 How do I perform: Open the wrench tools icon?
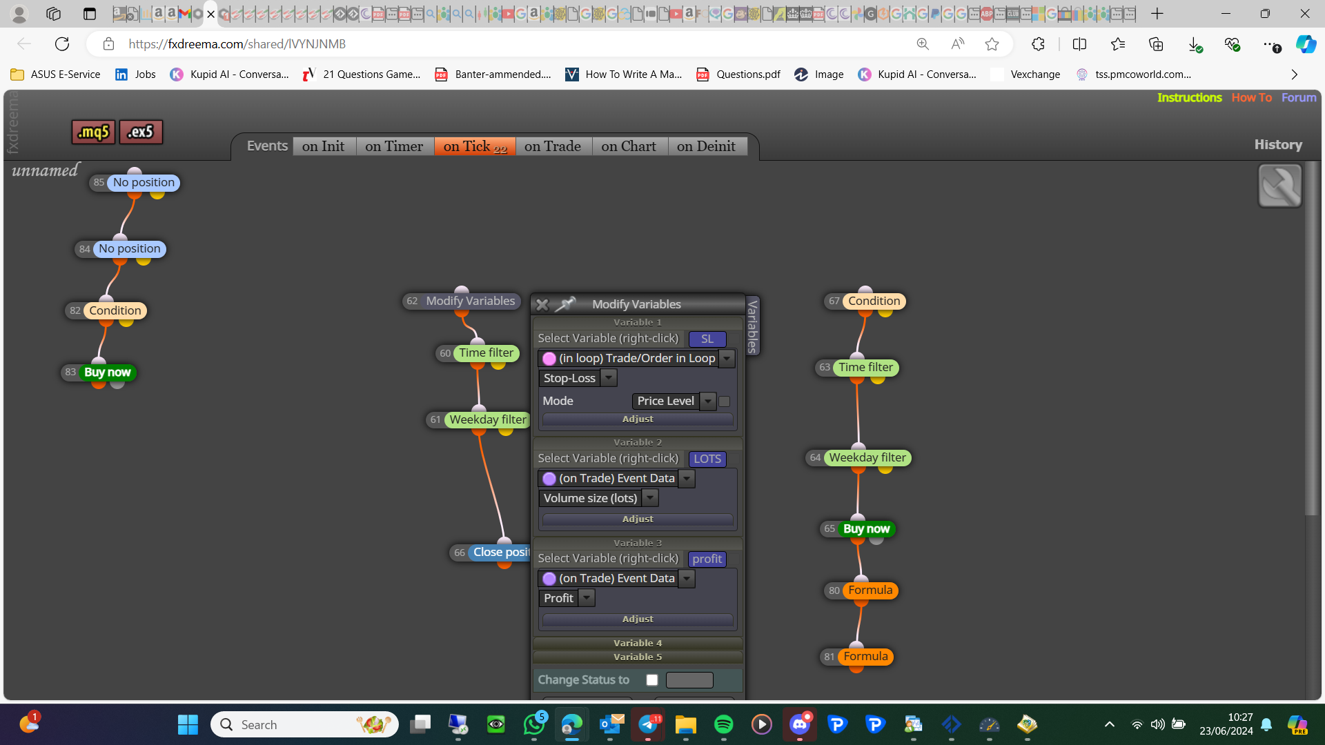pos(1279,186)
